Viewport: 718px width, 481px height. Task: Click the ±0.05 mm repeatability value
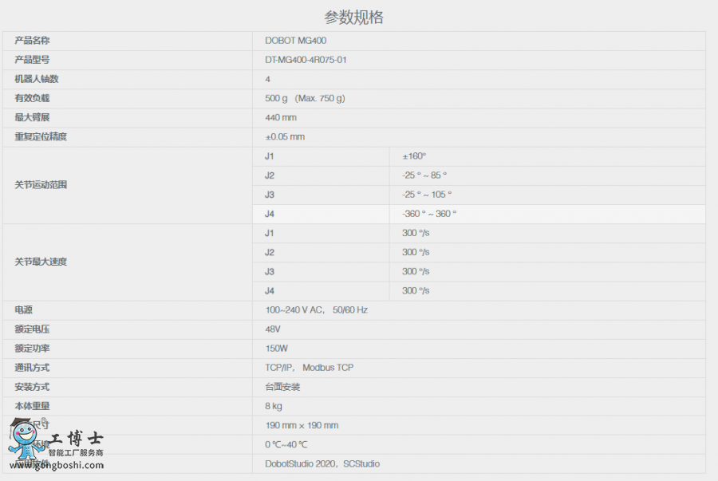(x=285, y=137)
